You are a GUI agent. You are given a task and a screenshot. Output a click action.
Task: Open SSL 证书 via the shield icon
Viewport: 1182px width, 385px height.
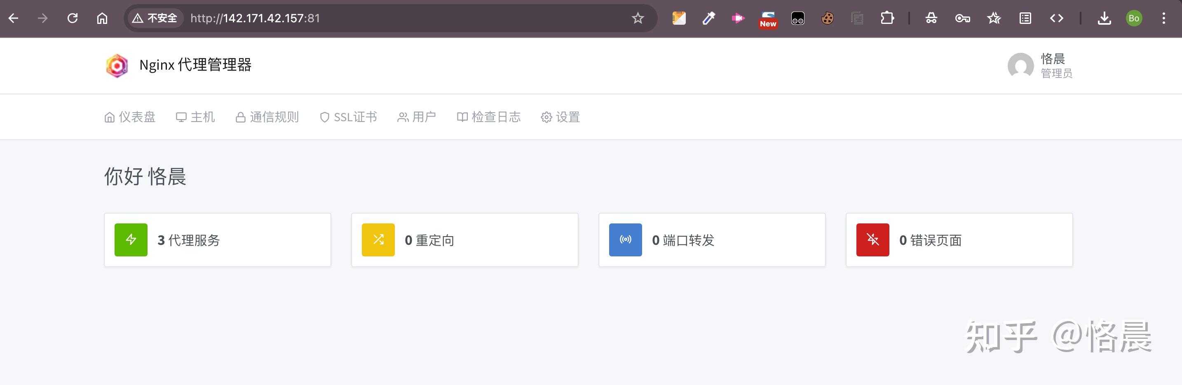324,117
